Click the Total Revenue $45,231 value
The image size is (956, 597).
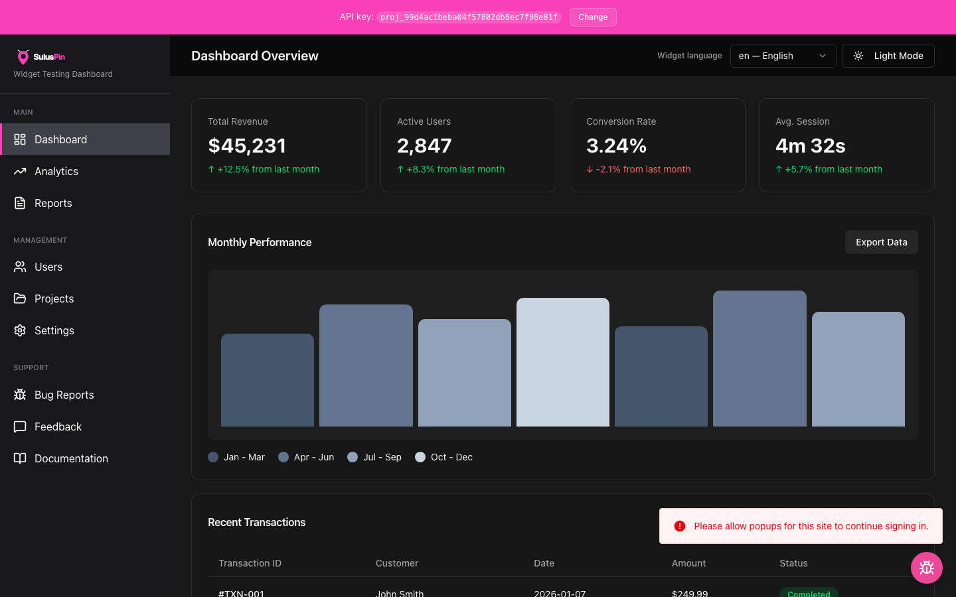point(247,145)
